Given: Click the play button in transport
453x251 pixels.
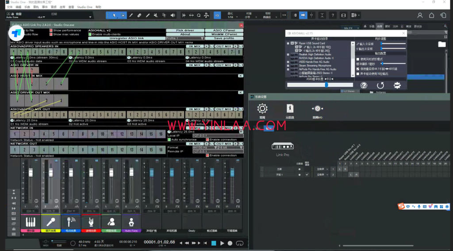Looking at the screenshot, I should coord(222,243).
